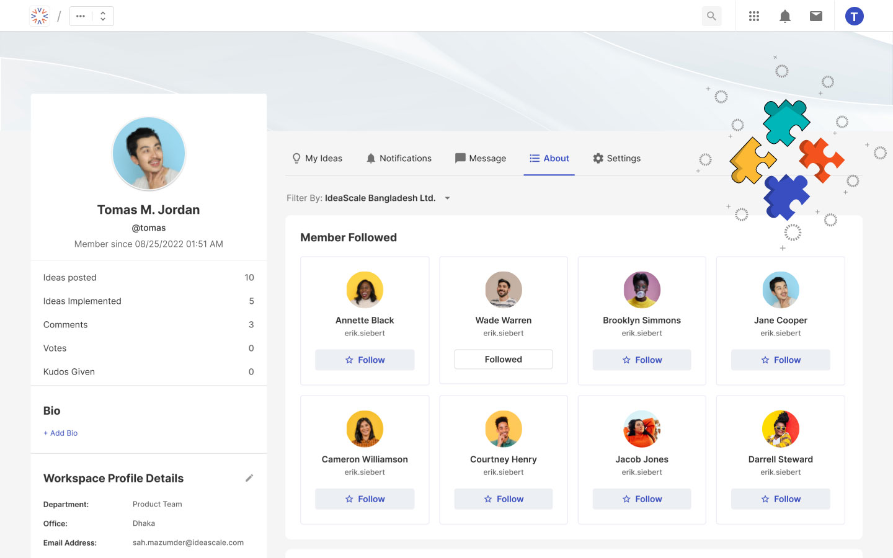The height and width of the screenshot is (558, 893).
Task: Click the Add Bio link
Action: click(61, 433)
